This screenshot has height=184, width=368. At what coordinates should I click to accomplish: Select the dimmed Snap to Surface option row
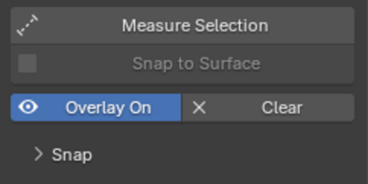(182, 64)
